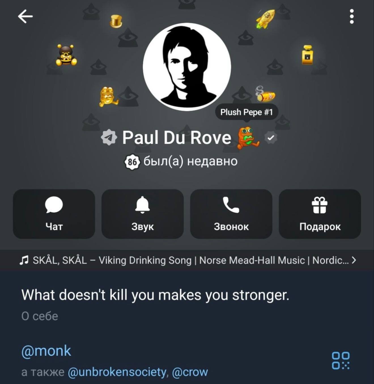Start a call with Звонок button

click(x=231, y=214)
